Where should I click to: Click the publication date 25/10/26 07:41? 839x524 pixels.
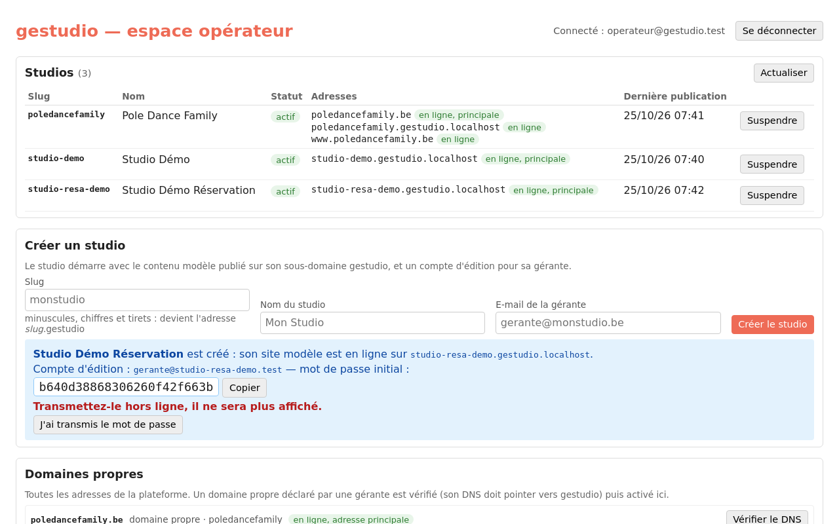664,116
